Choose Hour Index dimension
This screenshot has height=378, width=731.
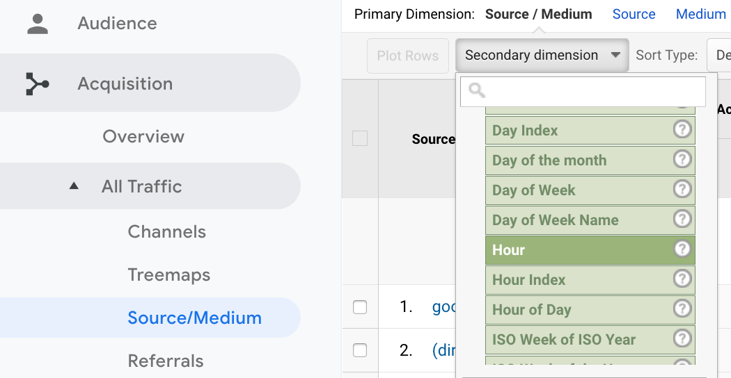point(590,280)
